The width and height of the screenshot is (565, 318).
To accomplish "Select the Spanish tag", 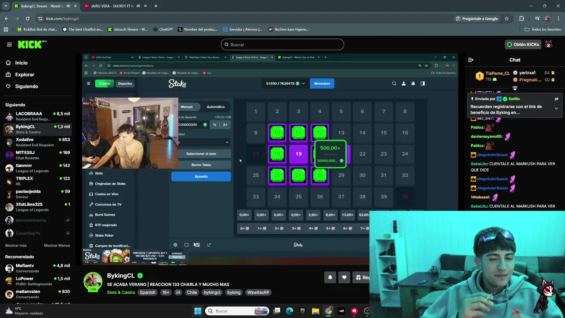I will pos(147,292).
